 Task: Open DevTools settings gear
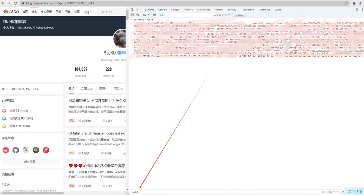point(357,9)
